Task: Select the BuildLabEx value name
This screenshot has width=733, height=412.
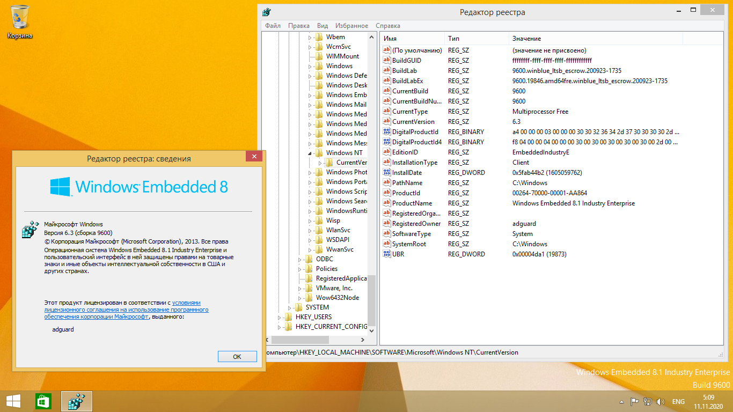Action: pyautogui.click(x=407, y=80)
